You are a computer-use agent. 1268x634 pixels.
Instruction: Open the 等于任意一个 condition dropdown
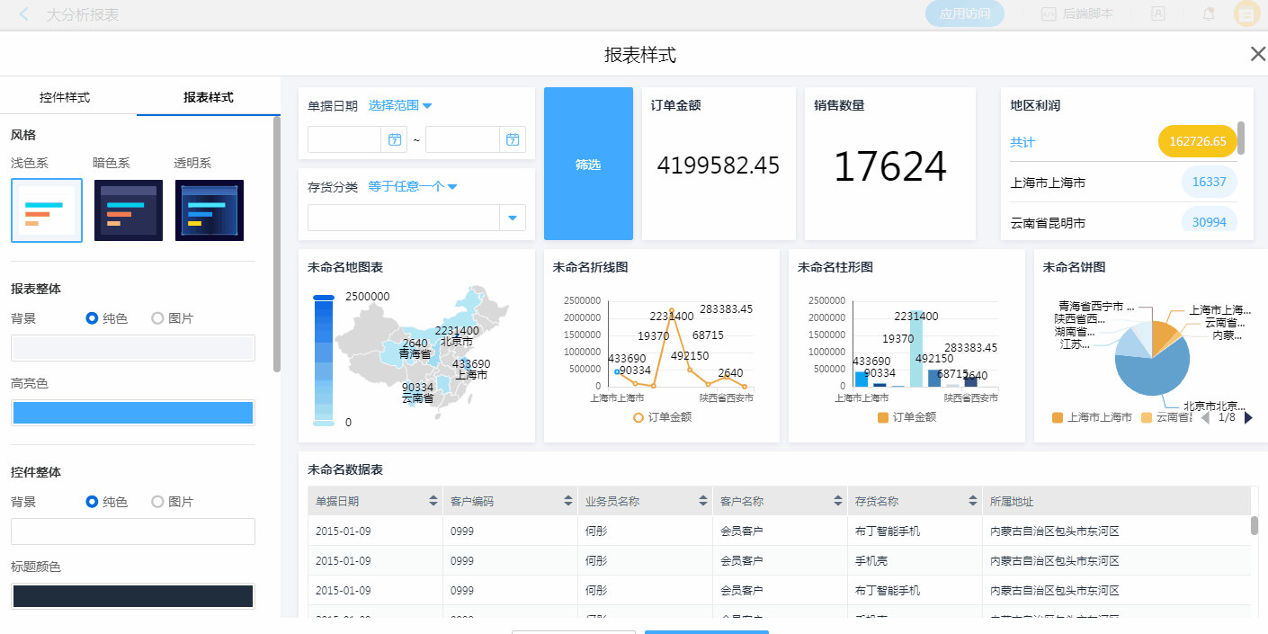coord(413,187)
